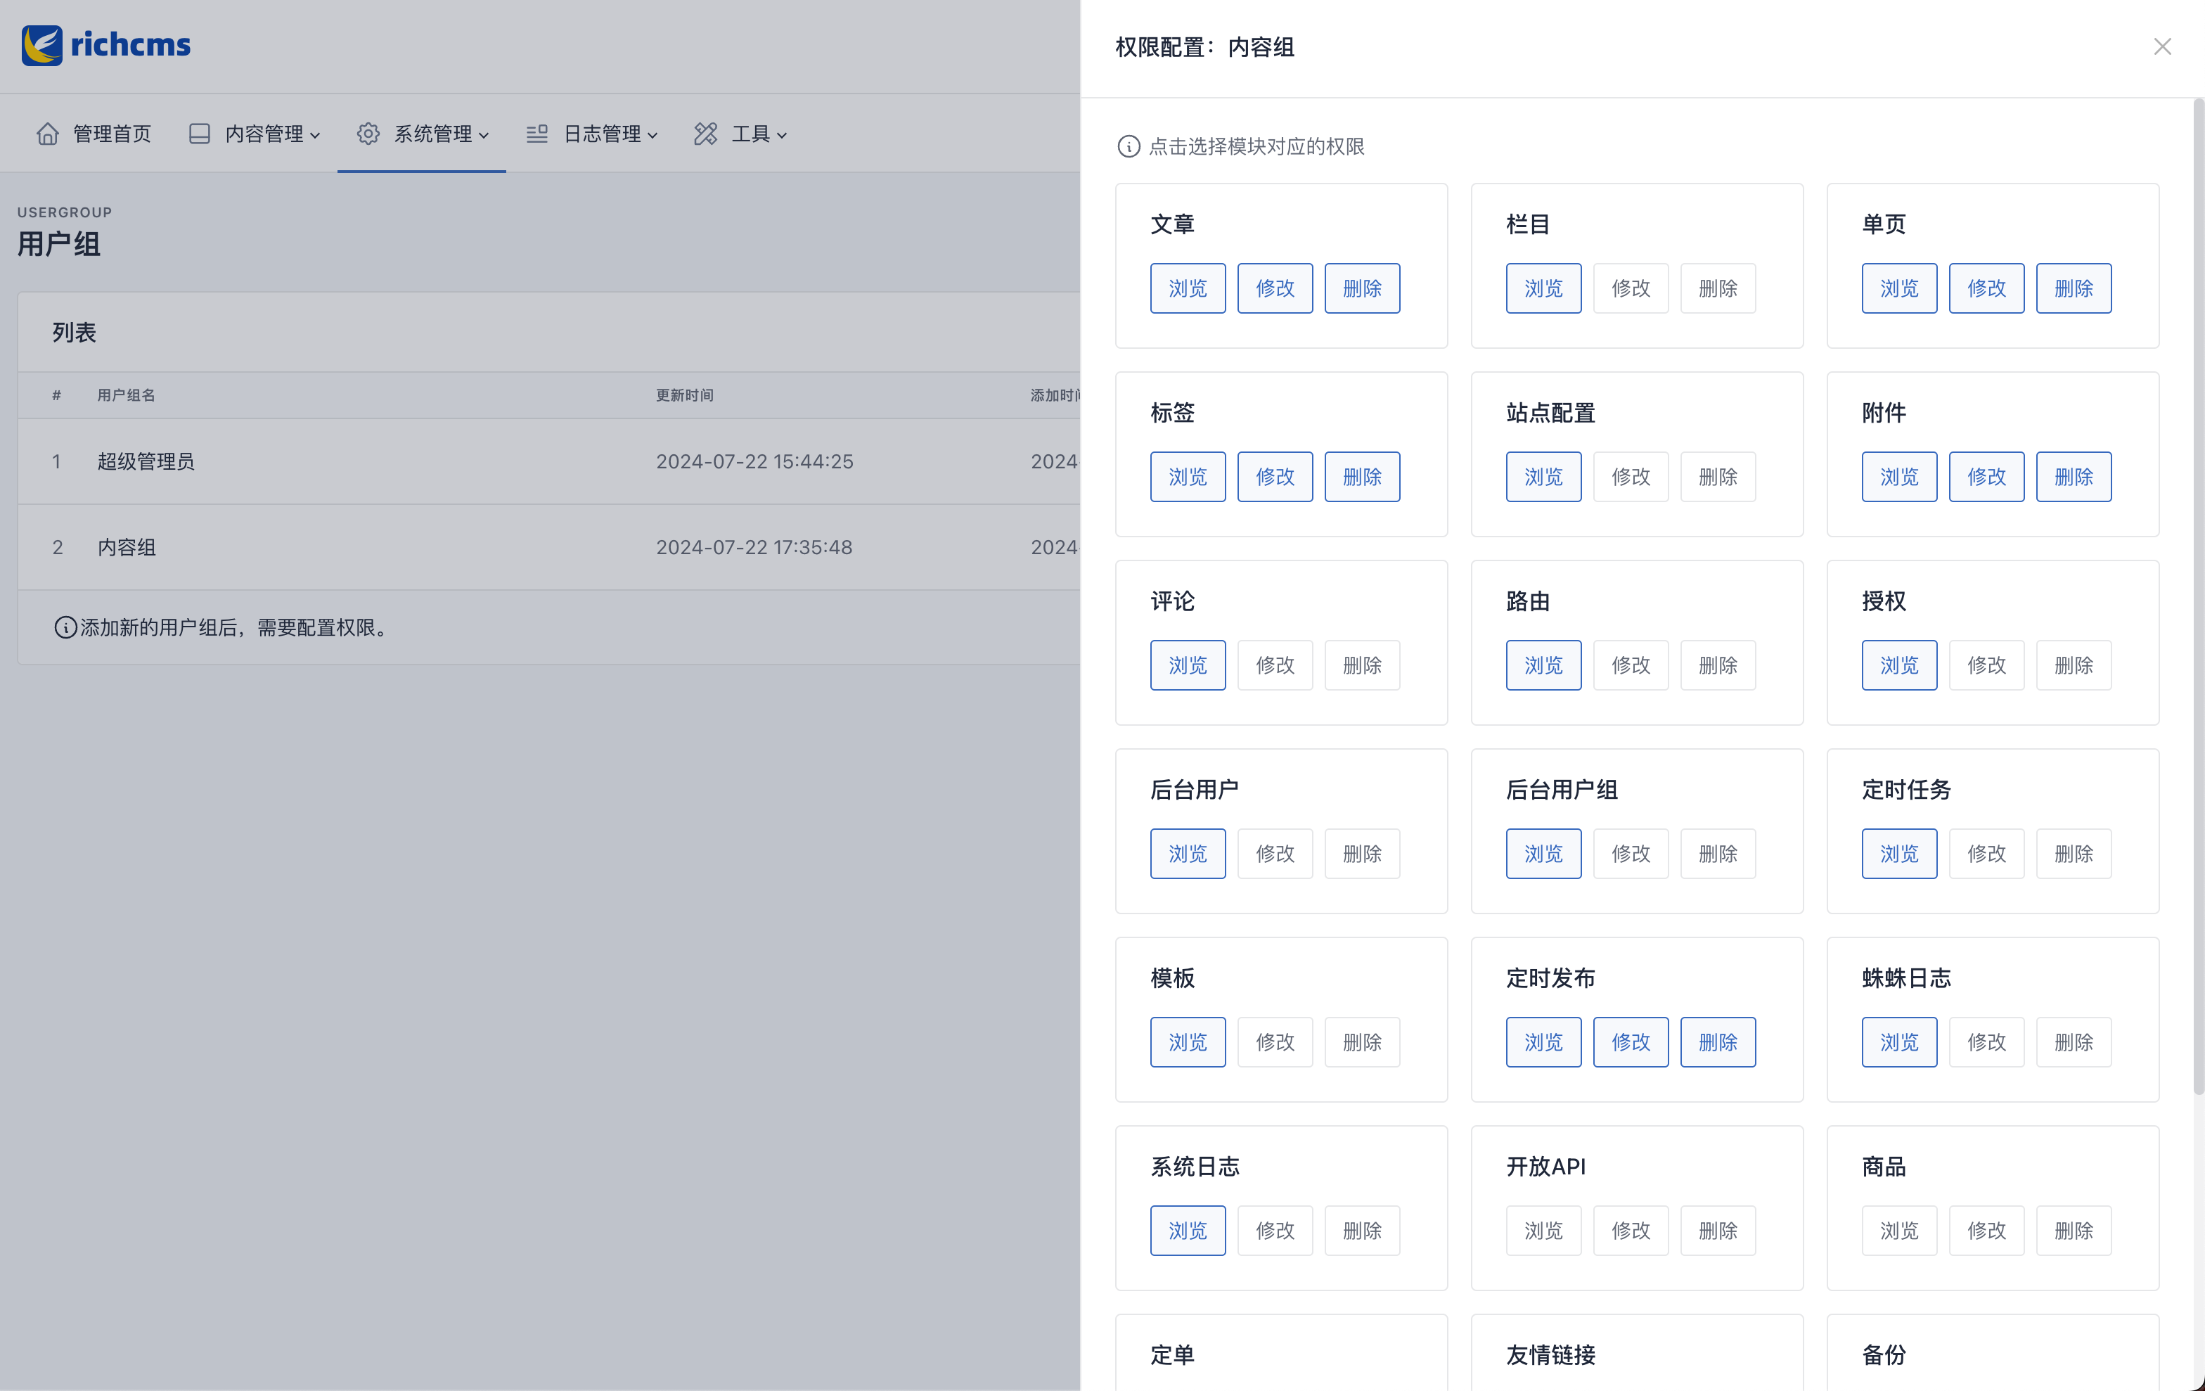
Task: Click the 内容管理 panel icon
Action: click(x=200, y=134)
